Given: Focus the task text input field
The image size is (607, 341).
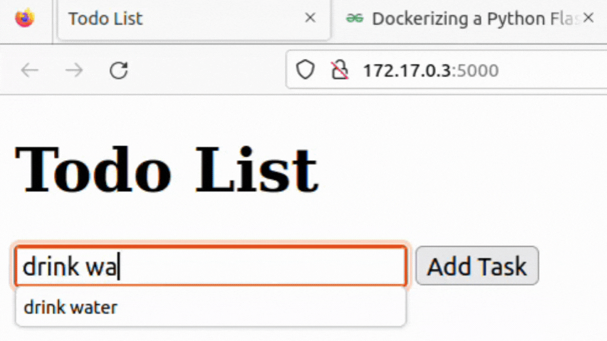Looking at the screenshot, I should 263,267.
